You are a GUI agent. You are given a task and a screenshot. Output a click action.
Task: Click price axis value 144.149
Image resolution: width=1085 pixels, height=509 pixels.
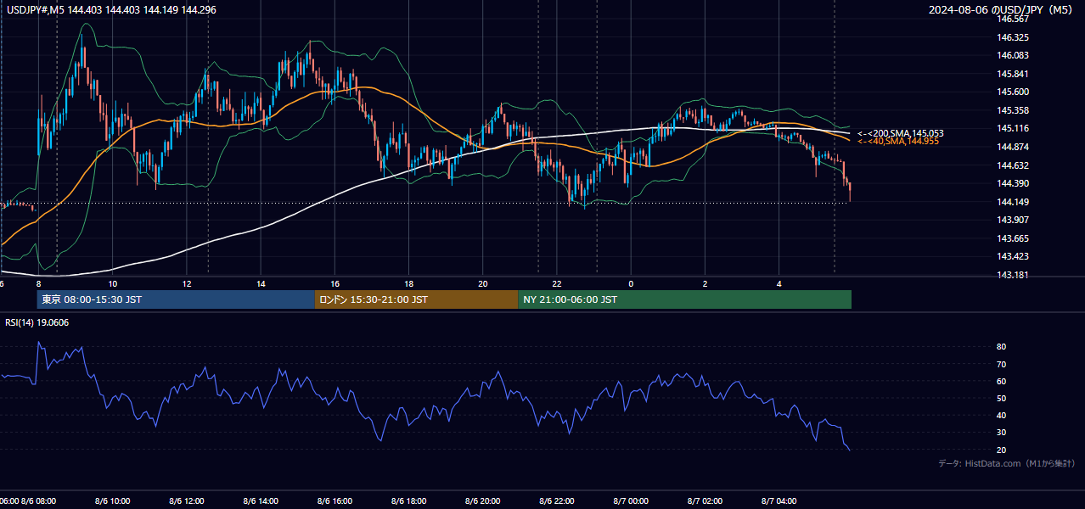point(1012,202)
